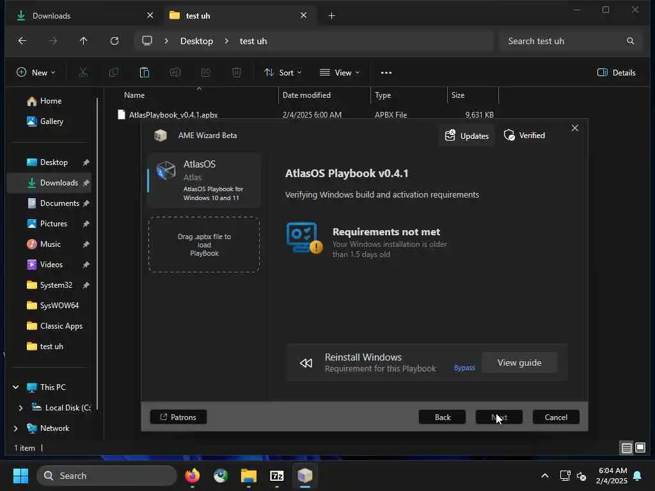Go back in File Explorer
This screenshot has height=491, width=655.
[x=22, y=41]
